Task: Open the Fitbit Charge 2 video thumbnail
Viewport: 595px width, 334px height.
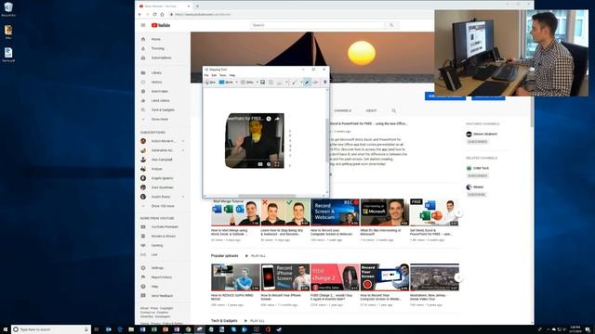Action: pyautogui.click(x=335, y=277)
